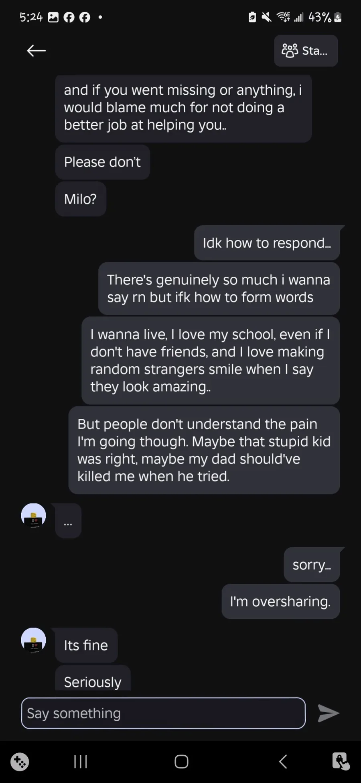Focus the Say something input field
This screenshot has height=783, width=361.
[x=163, y=713]
